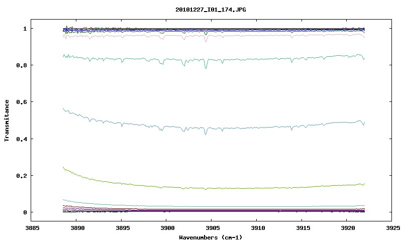The height and width of the screenshot is (241, 402).
Task: Click the x-axis tick label 3925
Action: 393,228
